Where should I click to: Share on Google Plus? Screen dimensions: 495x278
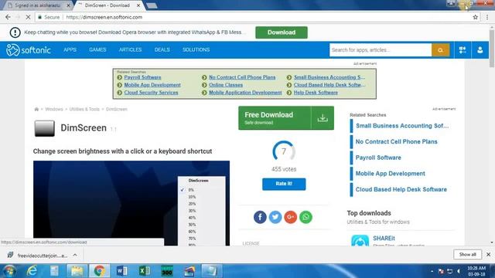point(291,217)
